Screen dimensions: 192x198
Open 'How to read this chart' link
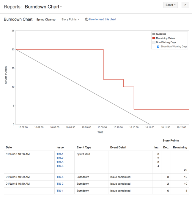click(x=103, y=19)
